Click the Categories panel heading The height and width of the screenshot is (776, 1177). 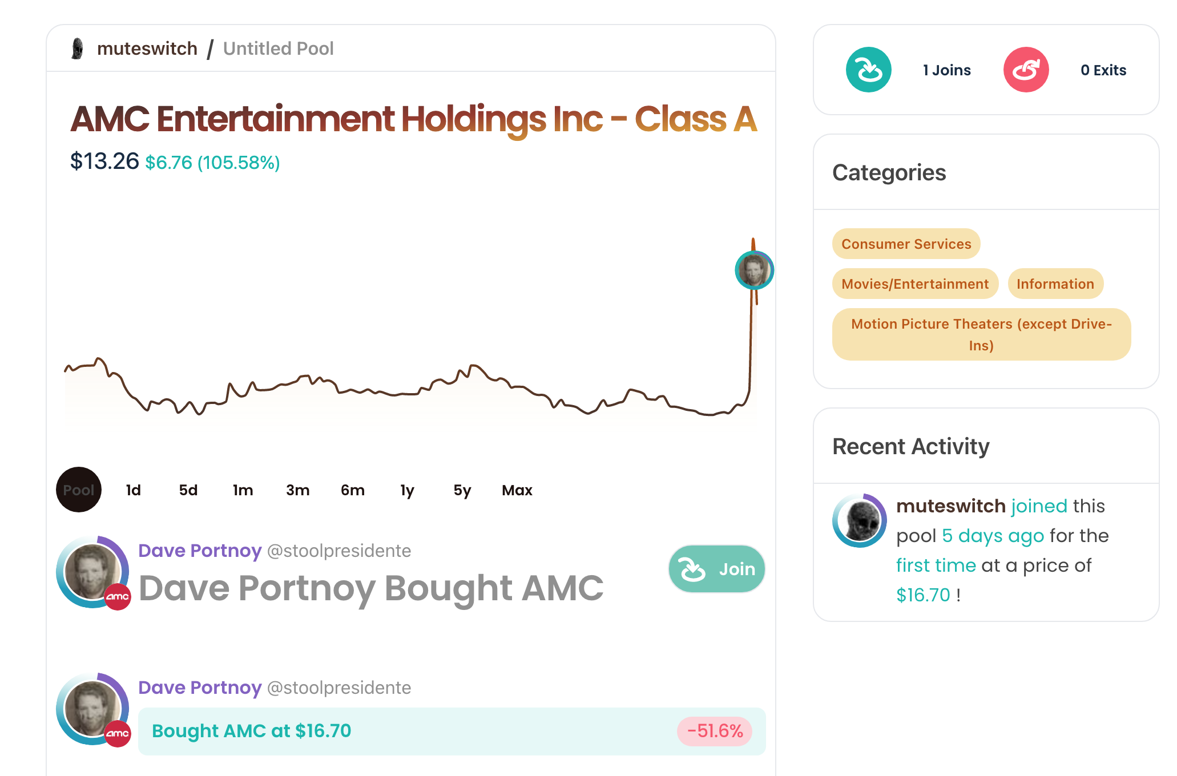click(x=889, y=172)
